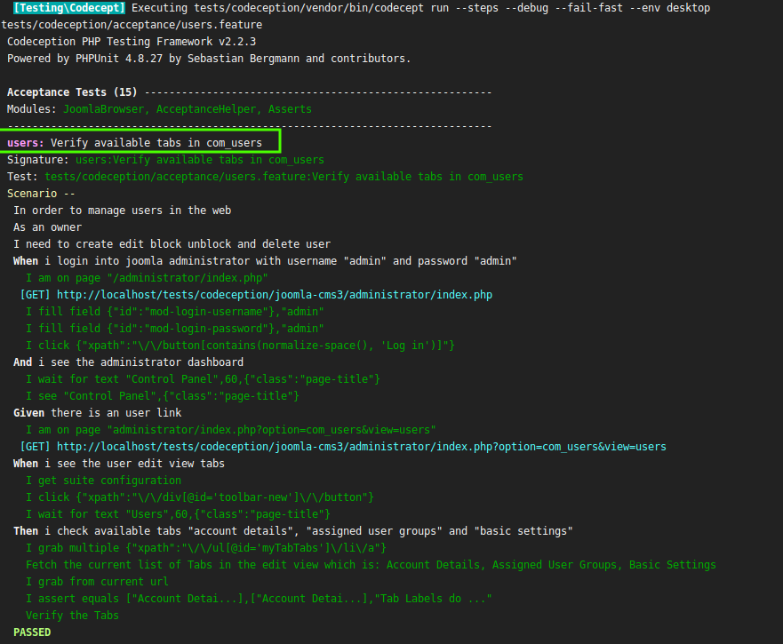Click the 'Given there is an user link' step
This screenshot has height=644, width=783.
(98, 413)
